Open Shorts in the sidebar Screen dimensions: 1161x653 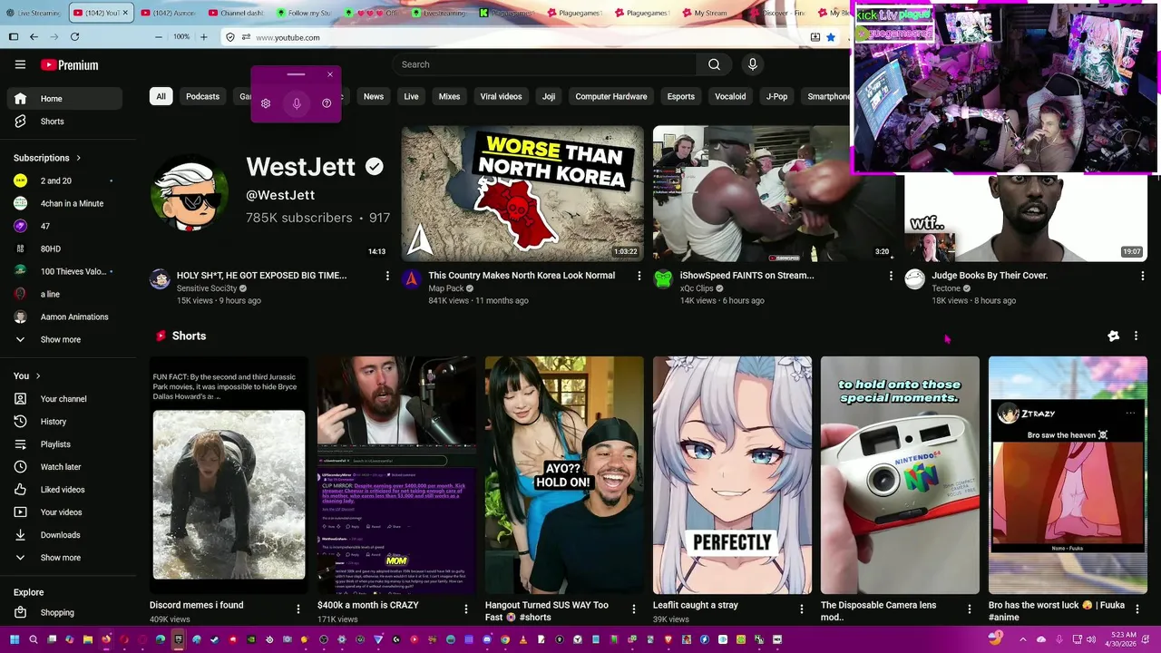coord(64,122)
